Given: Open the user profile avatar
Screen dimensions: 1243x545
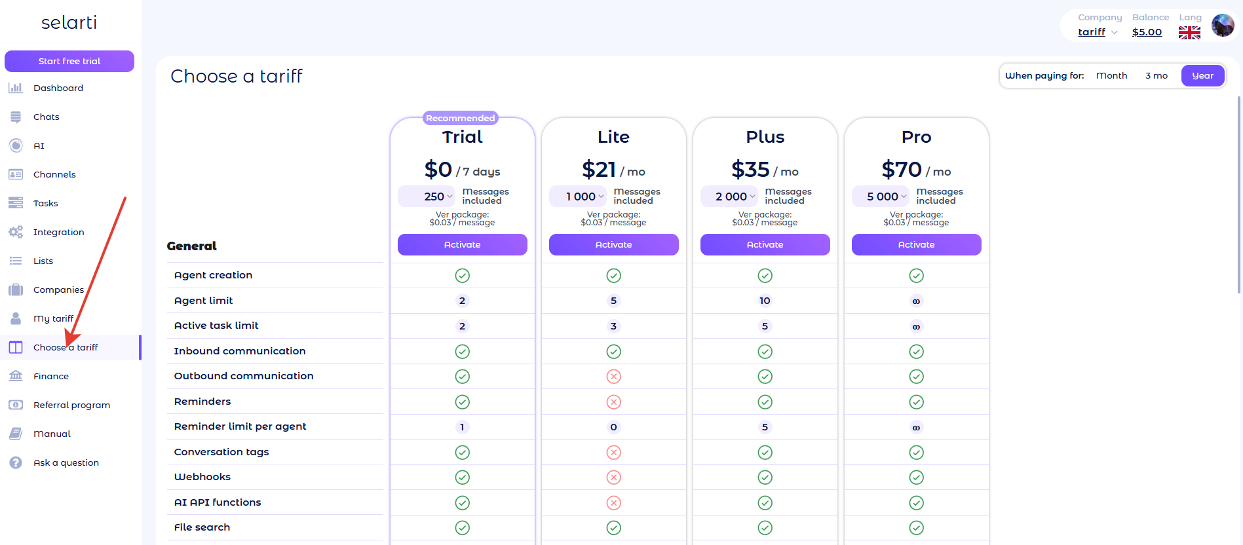Looking at the screenshot, I should click(1223, 26).
